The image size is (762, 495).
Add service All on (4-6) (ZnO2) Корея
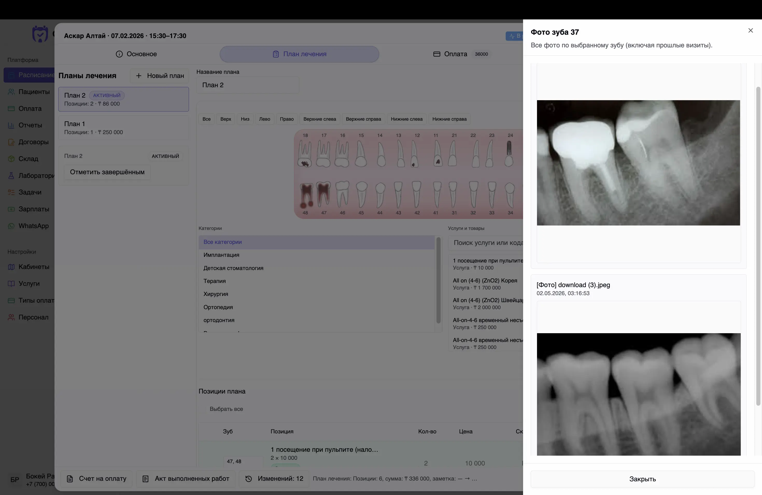click(486, 284)
